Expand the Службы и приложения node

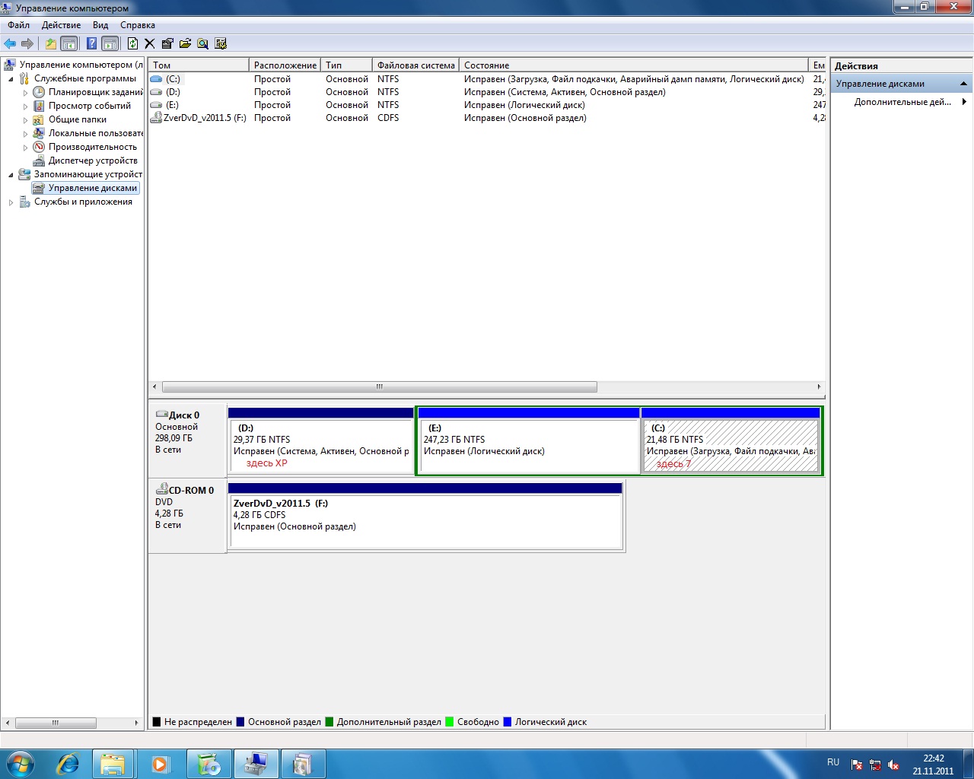[11, 202]
